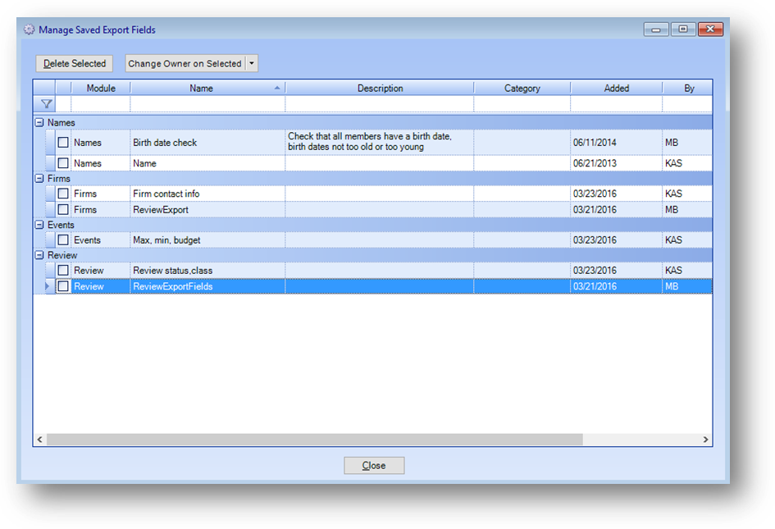Collapse the Names group

39,122
